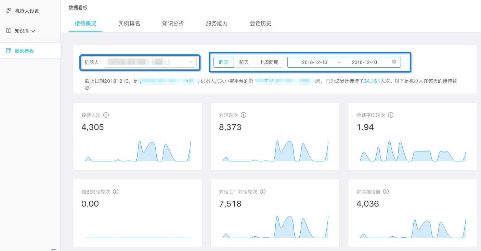
Task: Switch to the 服务能力 tab
Action: [217, 24]
